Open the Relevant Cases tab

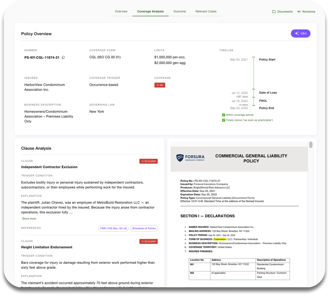(x=206, y=12)
